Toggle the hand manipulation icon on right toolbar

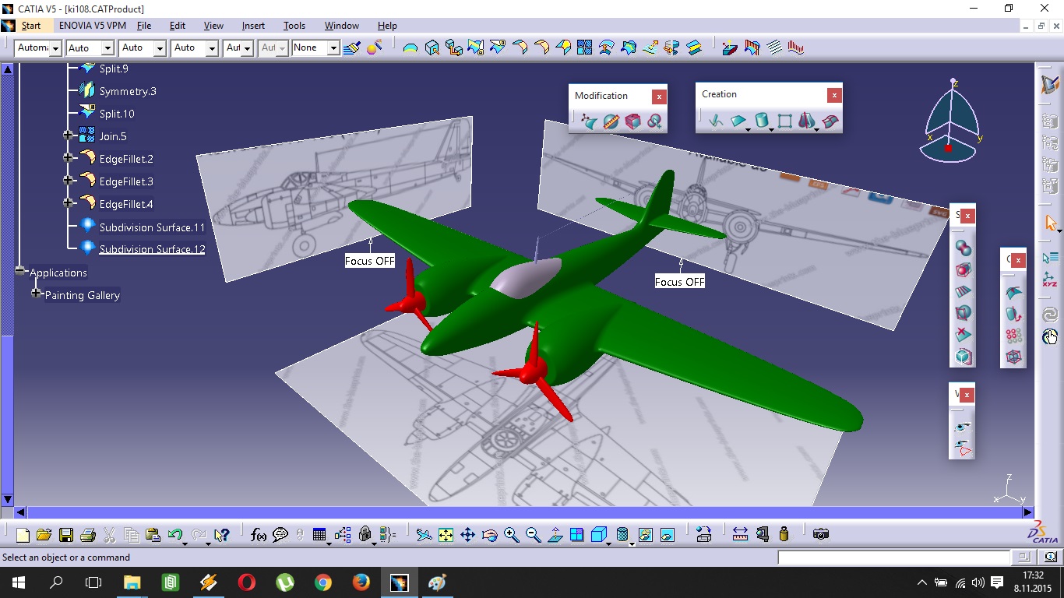[x=1050, y=336]
